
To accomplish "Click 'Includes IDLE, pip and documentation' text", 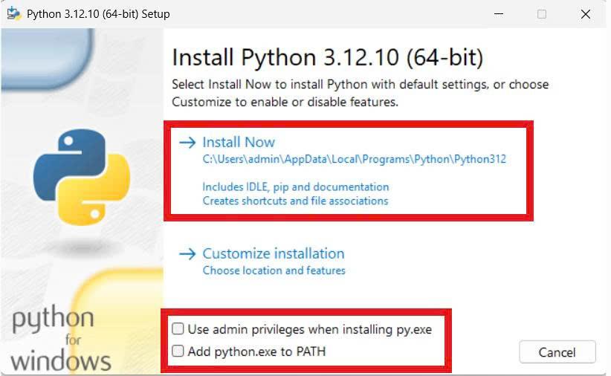I will tap(296, 187).
